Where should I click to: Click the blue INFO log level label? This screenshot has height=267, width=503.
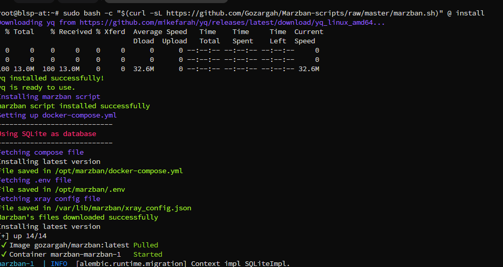tap(59, 264)
